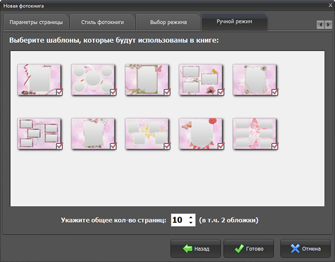This screenshot has width=335, height=262.
Task: Click the Отмена button
Action: tap(305, 249)
